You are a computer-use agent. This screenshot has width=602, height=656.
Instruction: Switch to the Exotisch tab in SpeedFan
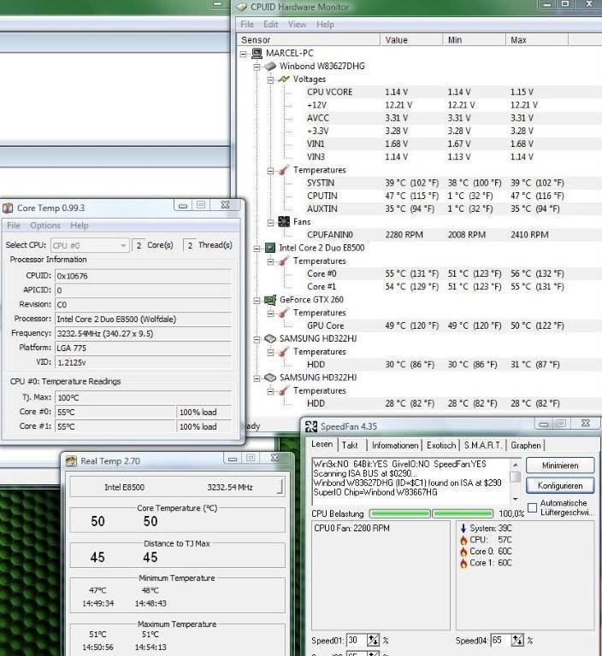441,445
